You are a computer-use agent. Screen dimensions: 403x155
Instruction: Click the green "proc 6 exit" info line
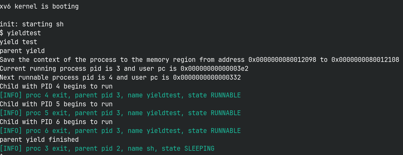point(120,131)
